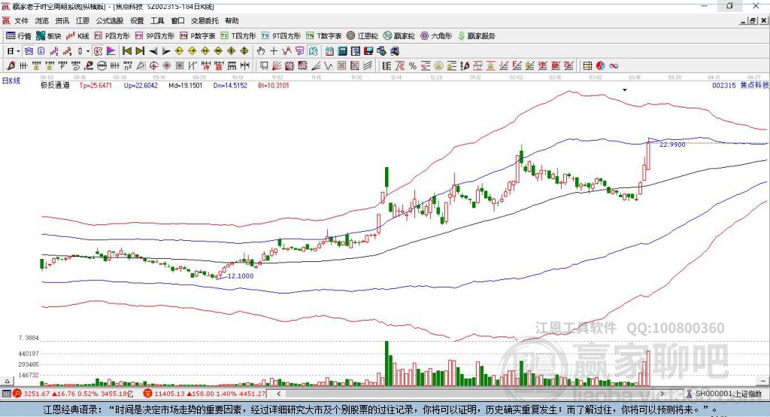This screenshot has width=770, height=417.
Task: Open the 文件 menu
Action: (21, 20)
